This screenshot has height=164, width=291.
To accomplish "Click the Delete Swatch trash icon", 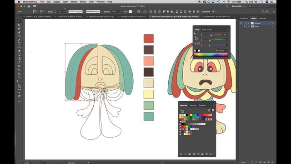I will tap(211, 154).
